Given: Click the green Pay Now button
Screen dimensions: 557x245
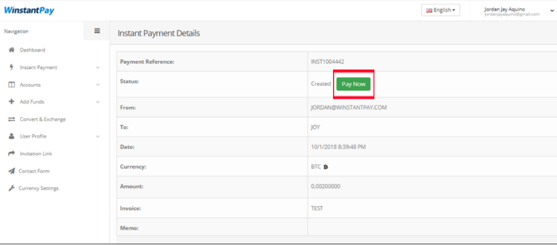Looking at the screenshot, I should pyautogui.click(x=353, y=84).
